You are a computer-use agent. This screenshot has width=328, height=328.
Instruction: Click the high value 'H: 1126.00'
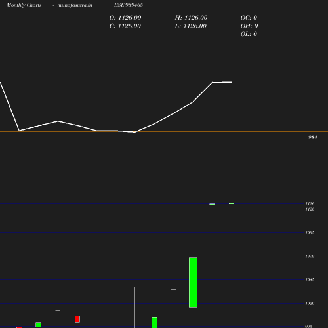[x=191, y=18]
